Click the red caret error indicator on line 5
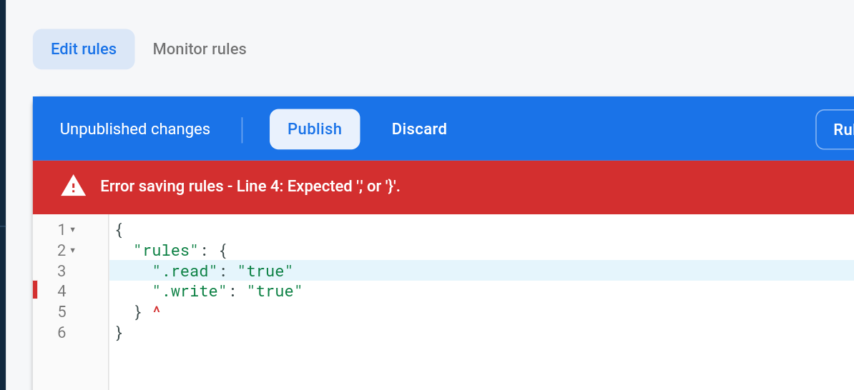 click(157, 311)
